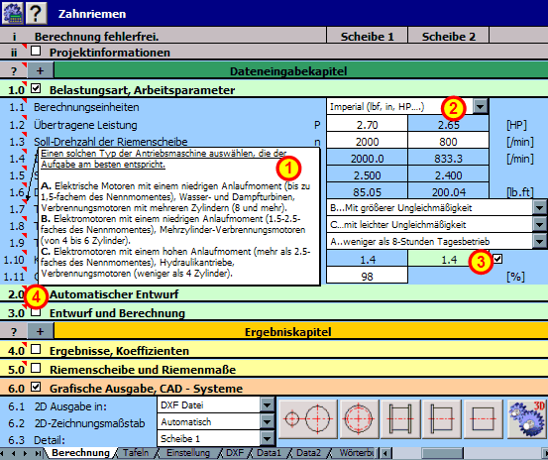The width and height of the screenshot is (548, 460).
Task: Select cell showing torque 200.04
Action: (448, 192)
